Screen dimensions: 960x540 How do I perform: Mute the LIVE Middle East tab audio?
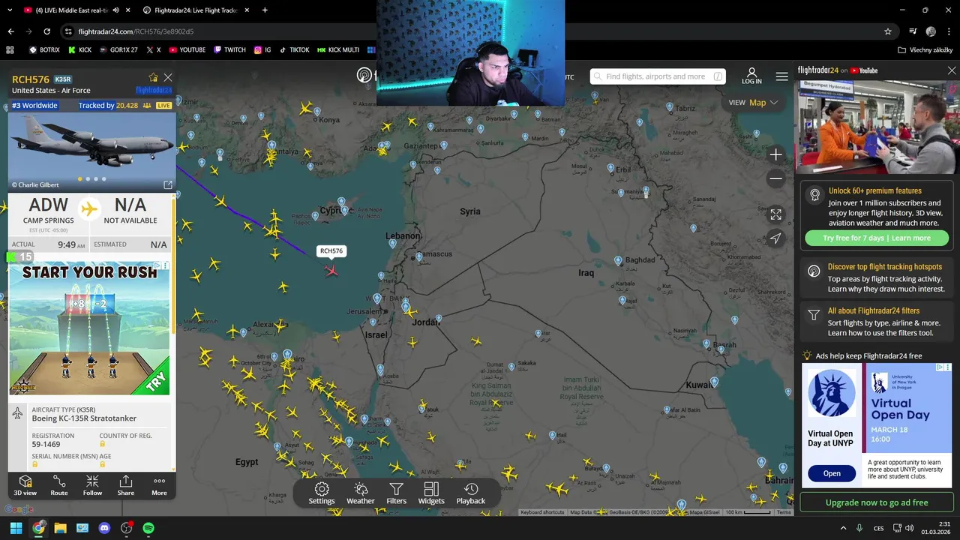click(115, 10)
